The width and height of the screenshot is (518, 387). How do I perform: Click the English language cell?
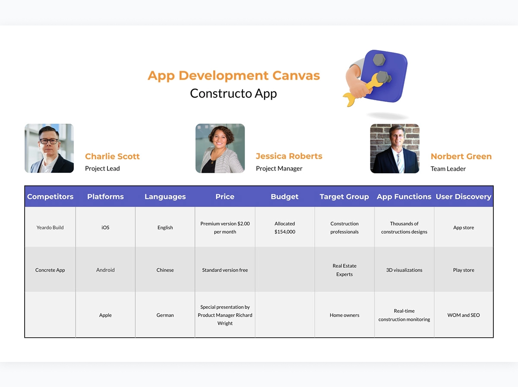pyautogui.click(x=165, y=227)
